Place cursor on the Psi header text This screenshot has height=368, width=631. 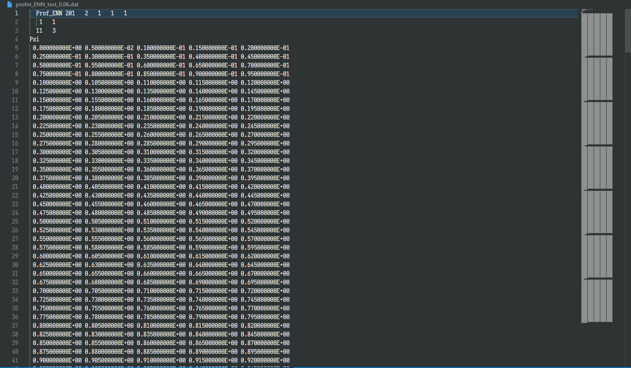point(34,39)
